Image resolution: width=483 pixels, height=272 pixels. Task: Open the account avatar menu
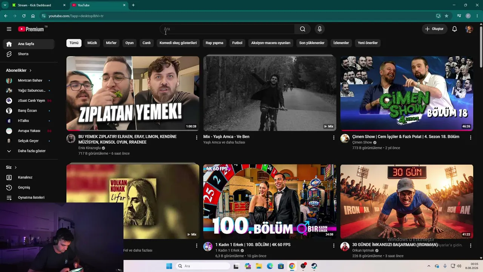469,29
